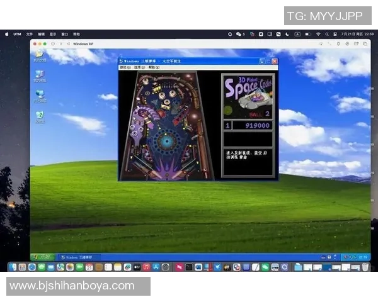This screenshot has width=378, height=302.
Task: Open App Store in the Dock
Action: [x=156, y=267]
